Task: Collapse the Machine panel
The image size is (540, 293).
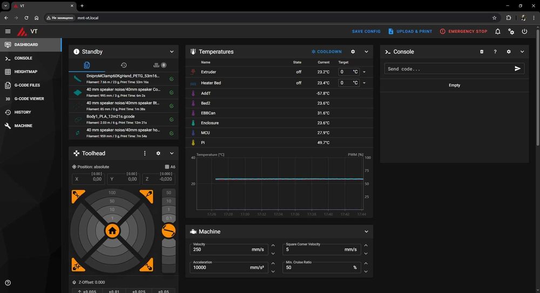Action: (366, 231)
